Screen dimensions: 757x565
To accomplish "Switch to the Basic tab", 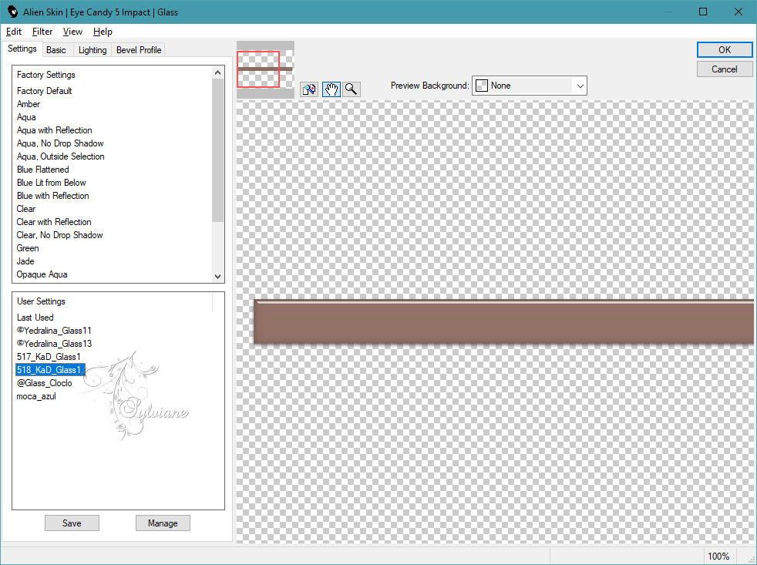I will click(x=56, y=50).
